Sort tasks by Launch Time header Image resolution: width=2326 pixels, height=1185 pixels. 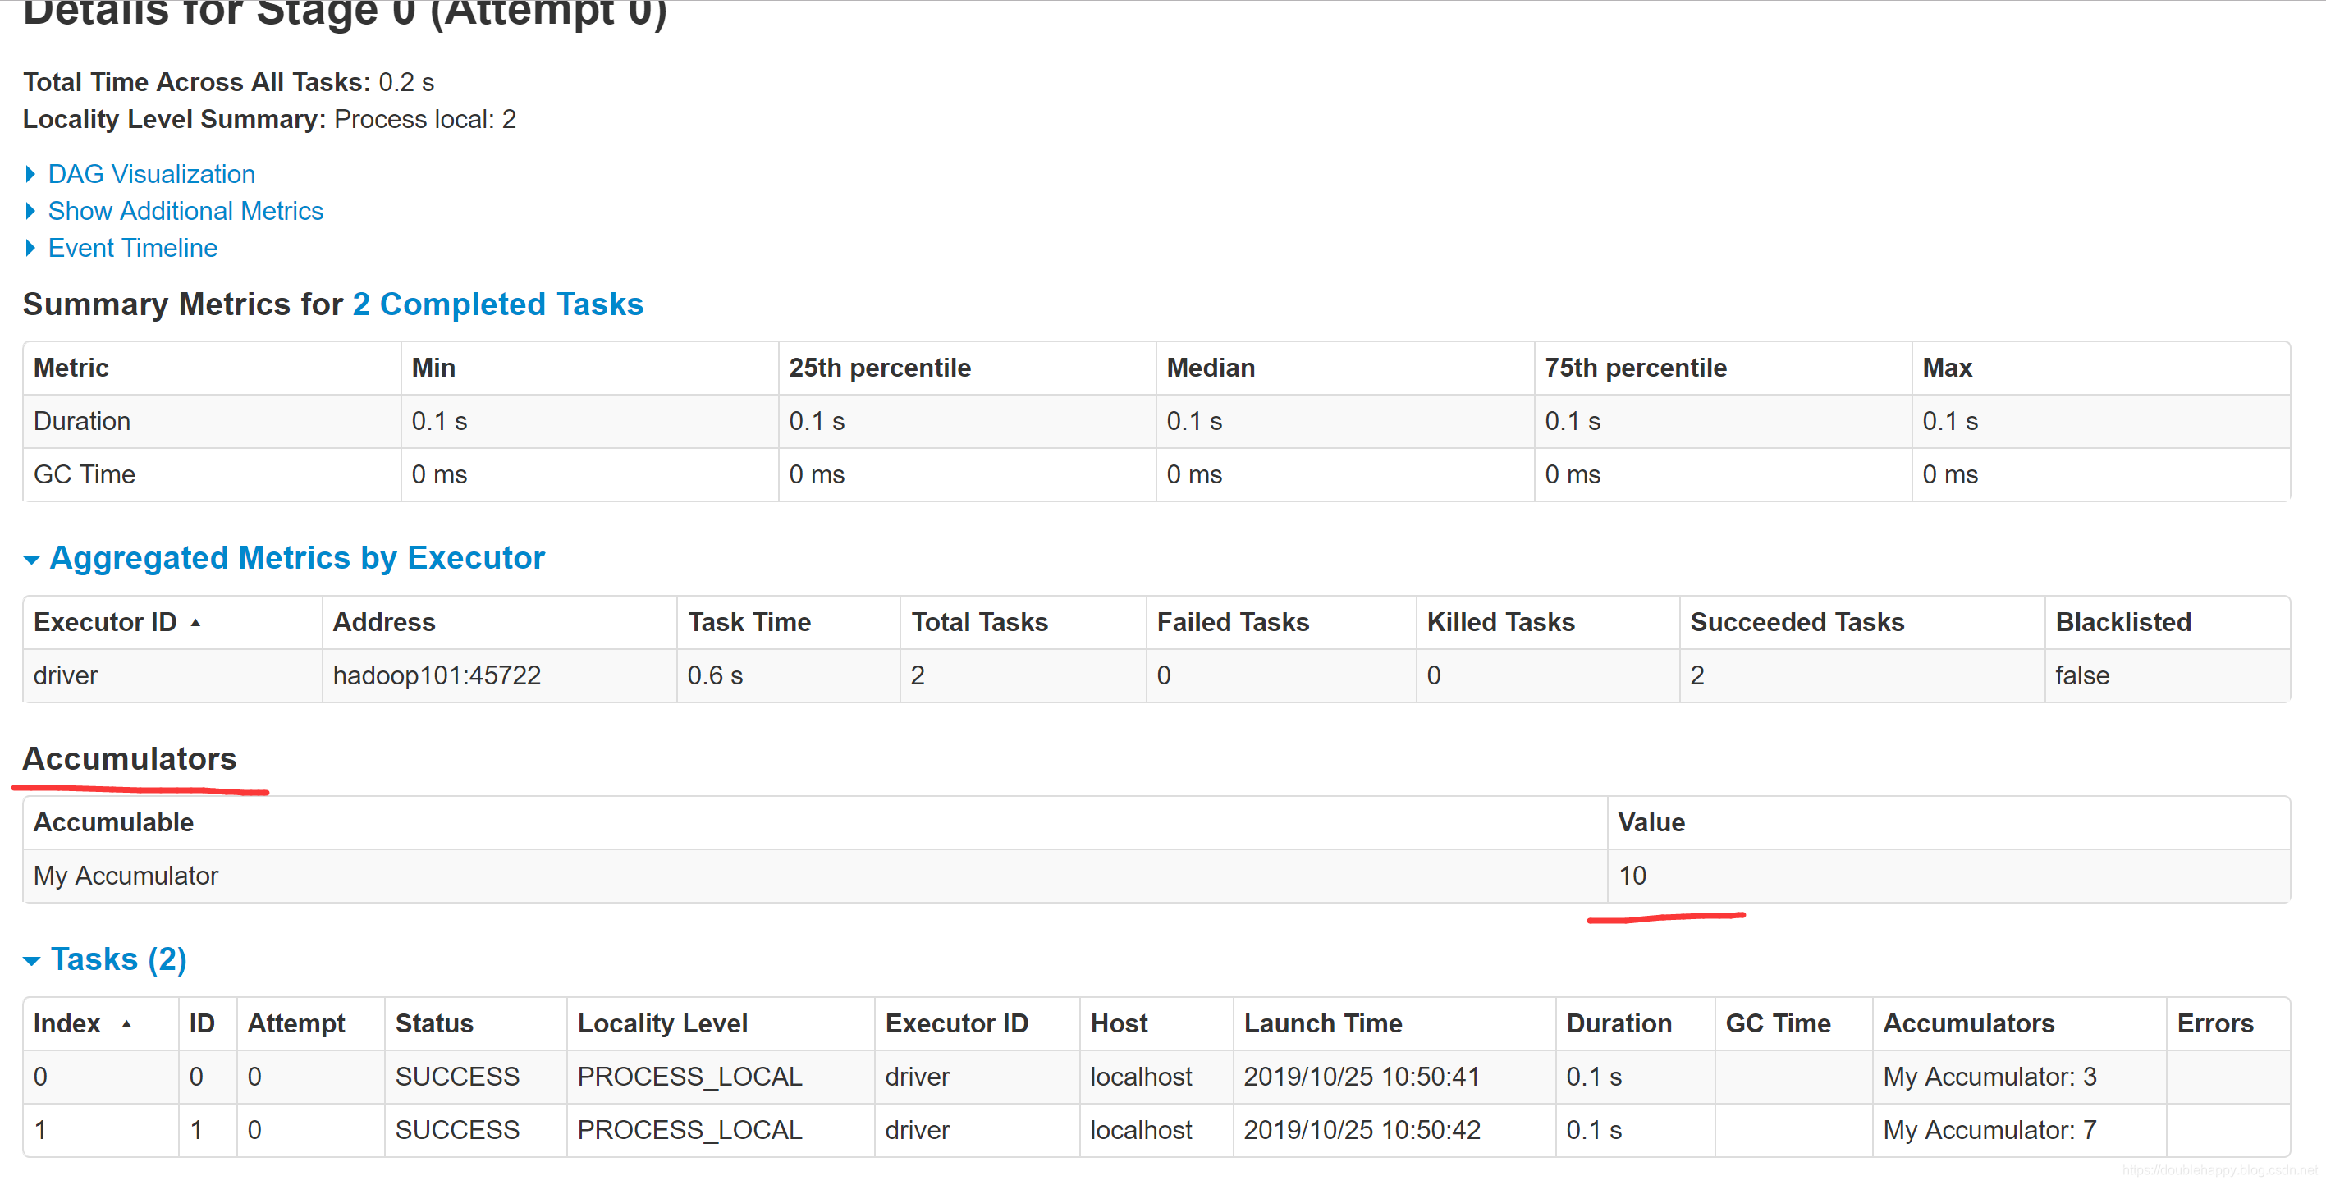click(x=1322, y=1023)
